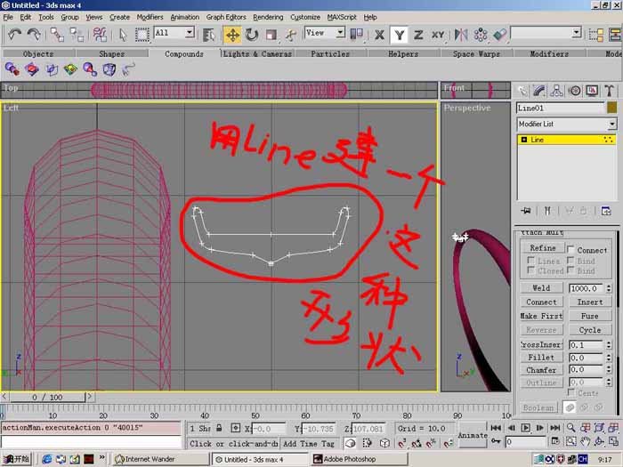Activate the Unlink Selection tool
The height and width of the screenshot is (467, 623).
[x=77, y=35]
